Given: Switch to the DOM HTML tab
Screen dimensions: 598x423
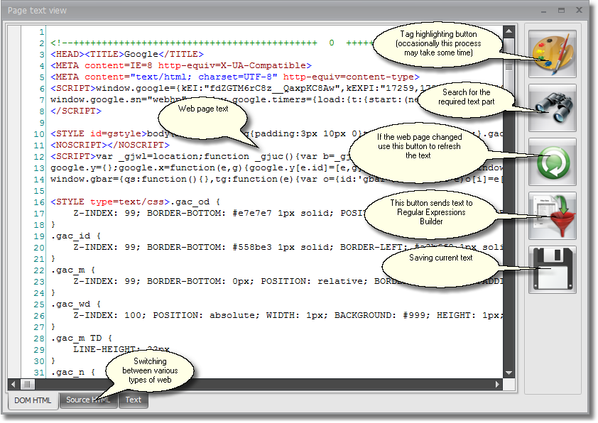Looking at the screenshot, I should tap(33, 400).
